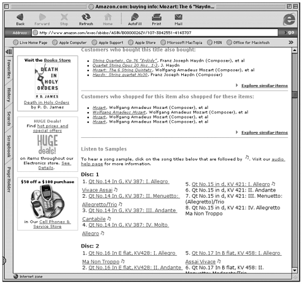Go back with the Back arrow
303x284 pixels.
coord(20,20)
